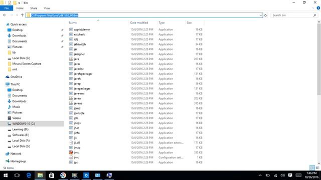Switch to details view layout icon

312,168
